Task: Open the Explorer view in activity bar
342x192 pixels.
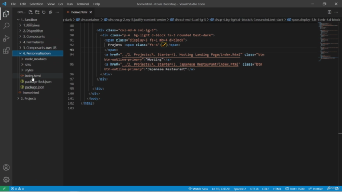Action: coord(6,14)
